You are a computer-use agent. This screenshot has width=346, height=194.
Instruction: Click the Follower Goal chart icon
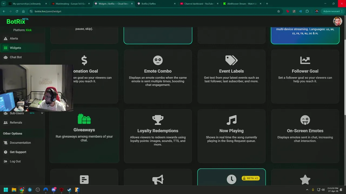point(305,60)
